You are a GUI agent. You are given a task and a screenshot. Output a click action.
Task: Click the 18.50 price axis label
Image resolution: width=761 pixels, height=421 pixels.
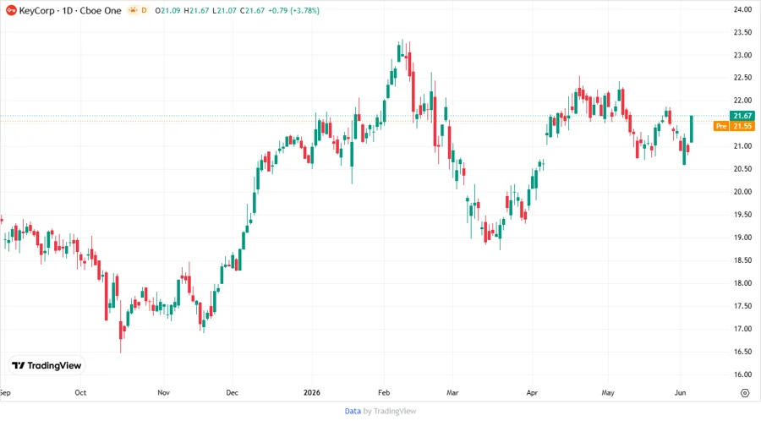(742, 260)
